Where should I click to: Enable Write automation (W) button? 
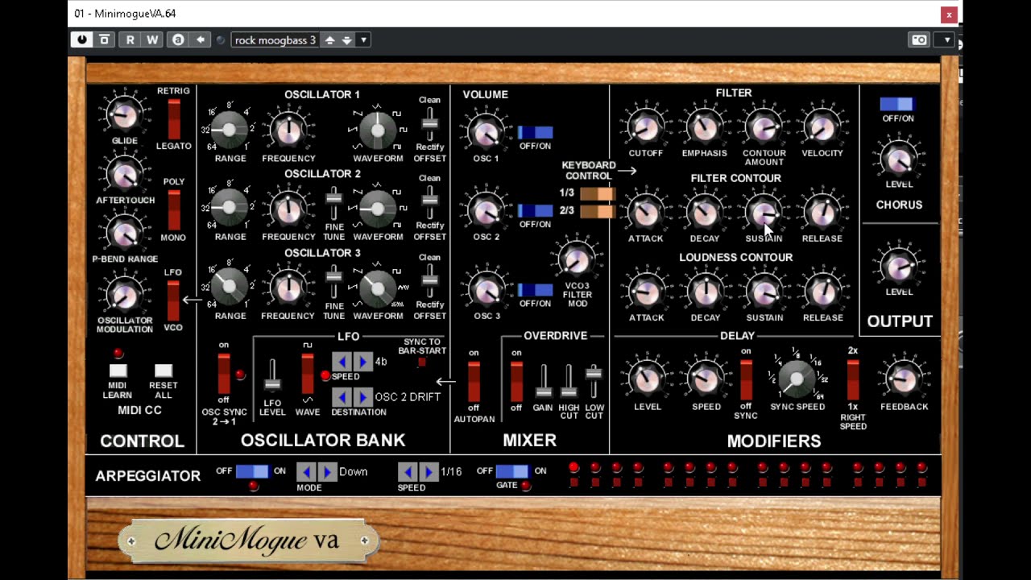pos(152,39)
